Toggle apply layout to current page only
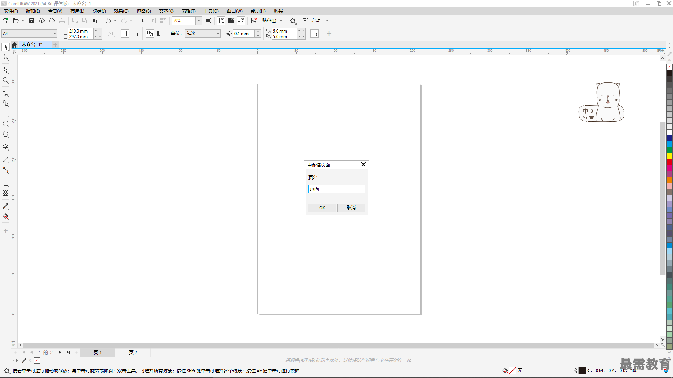Screen dimensions: 673x378 pyautogui.click(x=160, y=34)
